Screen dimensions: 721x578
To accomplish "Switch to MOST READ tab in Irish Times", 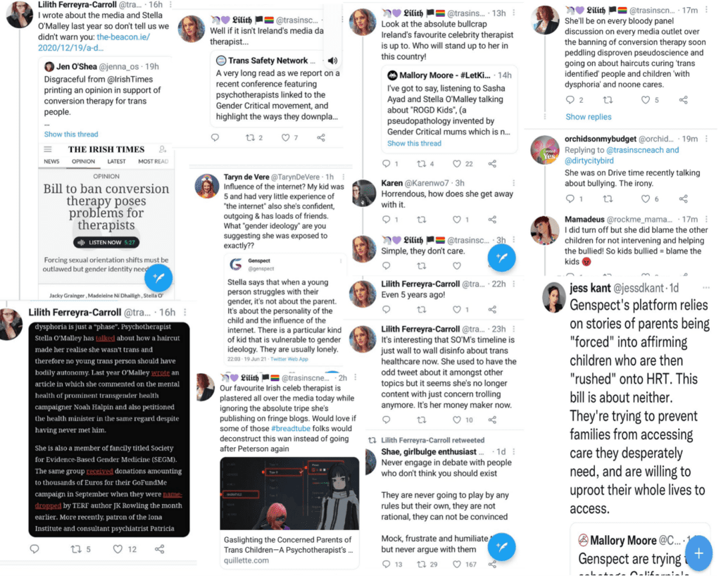I will coord(153,161).
